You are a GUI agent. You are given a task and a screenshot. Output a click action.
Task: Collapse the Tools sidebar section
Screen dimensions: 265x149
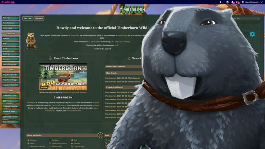coord(11,91)
